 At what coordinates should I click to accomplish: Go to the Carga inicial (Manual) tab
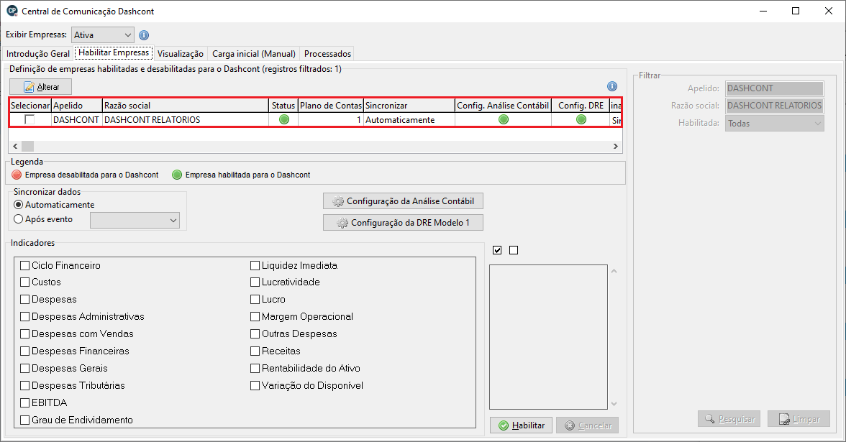pyautogui.click(x=253, y=54)
